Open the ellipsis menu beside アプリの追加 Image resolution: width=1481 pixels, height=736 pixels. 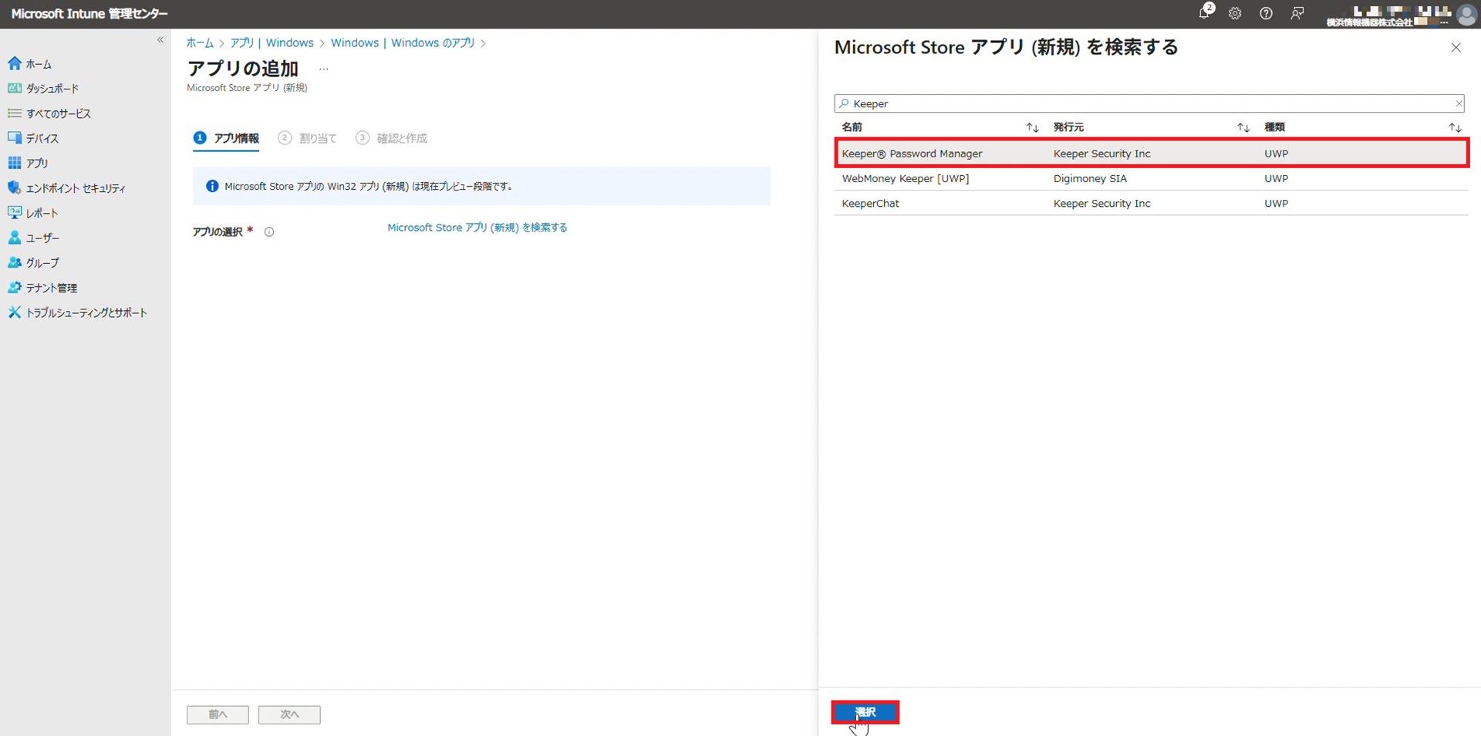(324, 69)
